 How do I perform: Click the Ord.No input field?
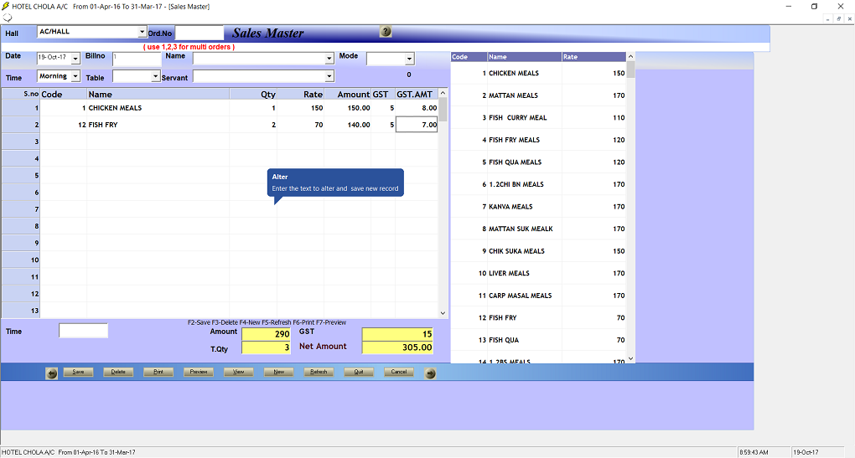pyautogui.click(x=199, y=33)
